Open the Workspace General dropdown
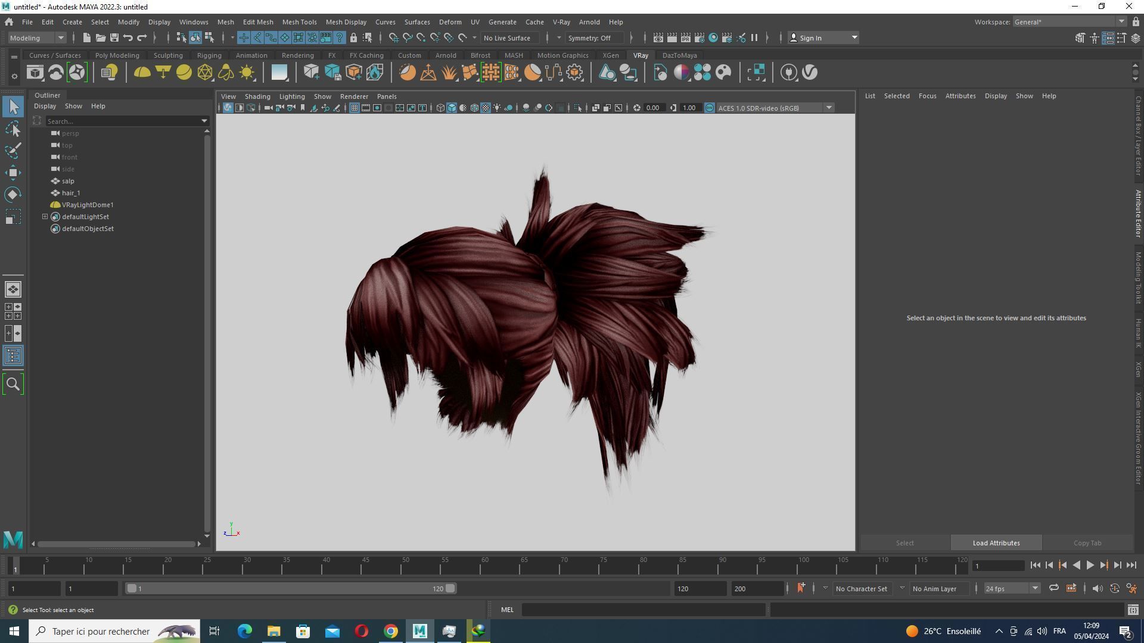This screenshot has height=643, width=1144. 1070,22
